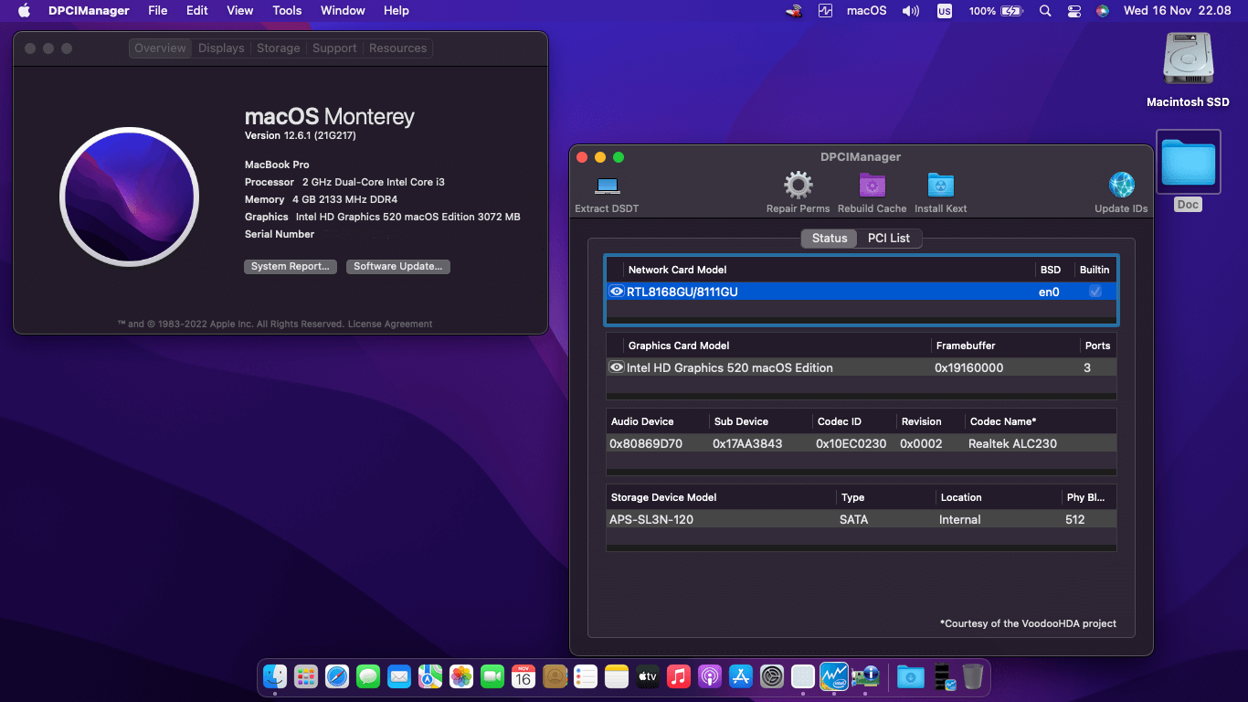Open Music from the Dock

point(679,676)
